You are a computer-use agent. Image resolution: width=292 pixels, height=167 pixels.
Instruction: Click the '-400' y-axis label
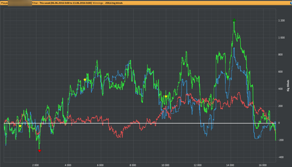tap(281, 157)
